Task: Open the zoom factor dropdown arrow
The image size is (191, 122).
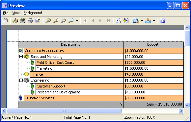Action: tap(77, 21)
